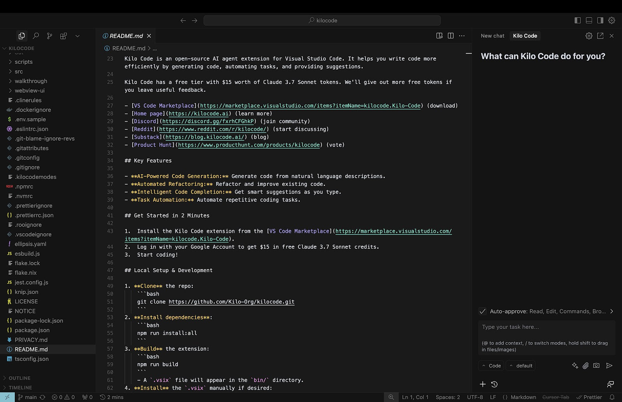
Task: Toggle bottom panel layout icon
Action: (x=589, y=20)
